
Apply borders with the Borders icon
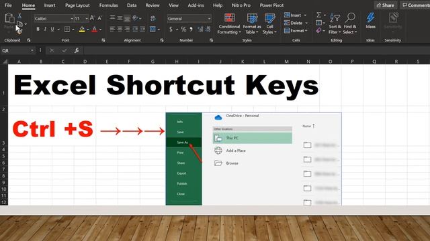point(67,29)
